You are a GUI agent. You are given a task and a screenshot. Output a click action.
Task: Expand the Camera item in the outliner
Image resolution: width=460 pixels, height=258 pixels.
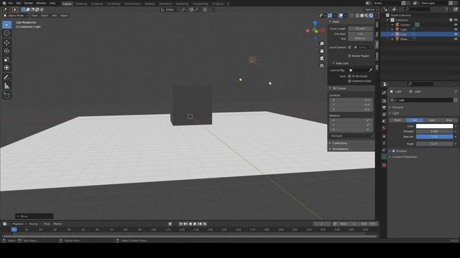pyautogui.click(x=392, y=25)
